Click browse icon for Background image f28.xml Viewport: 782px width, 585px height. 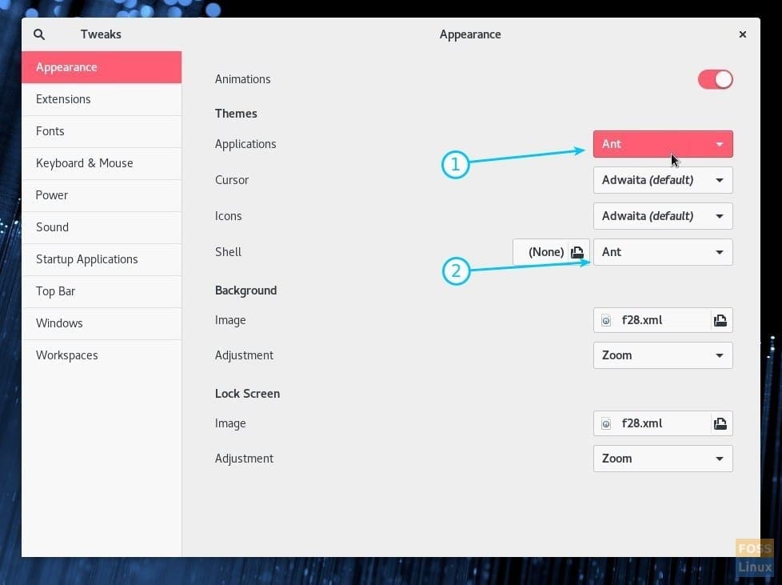720,320
